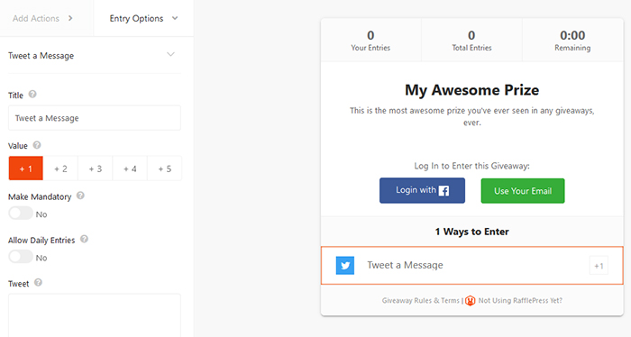
Task: Click the 1 Ways to Enter heading
Action: click(472, 232)
